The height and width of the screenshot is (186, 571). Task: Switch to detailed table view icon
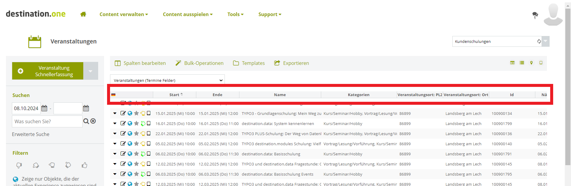tap(512, 63)
